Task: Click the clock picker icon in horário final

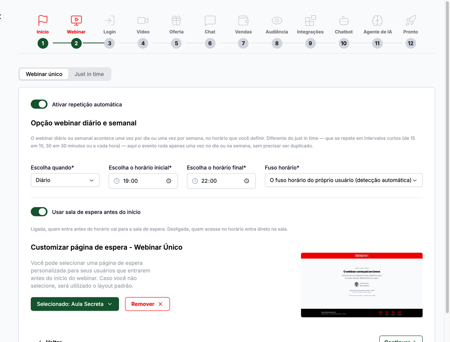Action: coord(247,181)
